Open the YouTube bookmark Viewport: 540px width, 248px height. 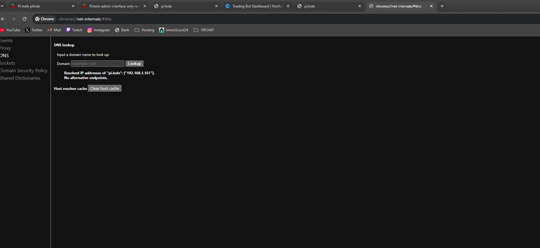click(10, 30)
